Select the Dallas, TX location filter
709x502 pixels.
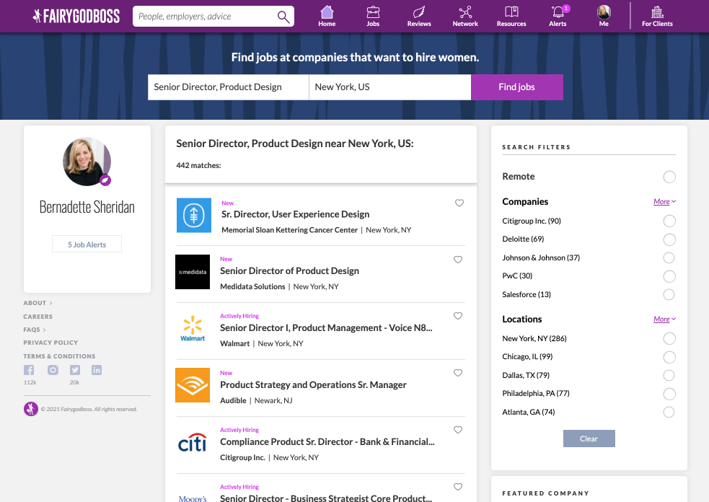click(669, 375)
